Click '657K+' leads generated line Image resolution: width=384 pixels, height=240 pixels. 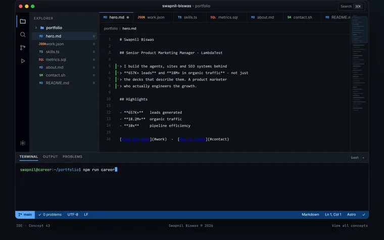tap(151, 112)
